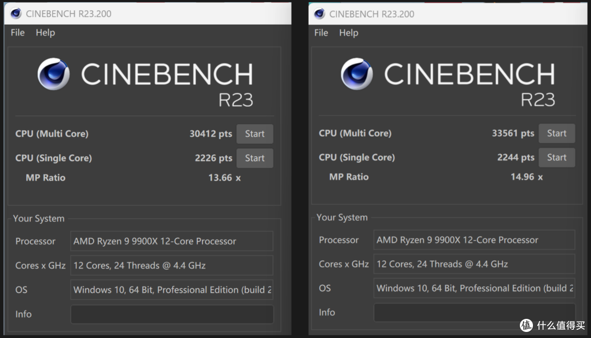Click the Cinebench sphere logo in right window
Image resolution: width=591 pixels, height=338 pixels.
click(357, 74)
